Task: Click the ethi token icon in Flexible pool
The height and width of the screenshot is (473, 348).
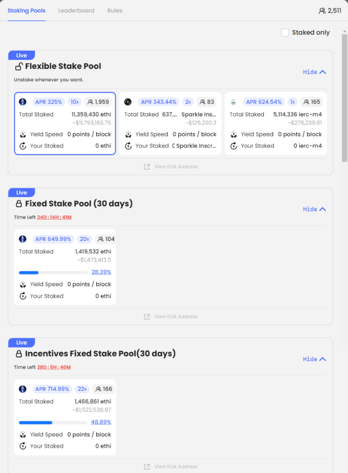Action: (23, 102)
